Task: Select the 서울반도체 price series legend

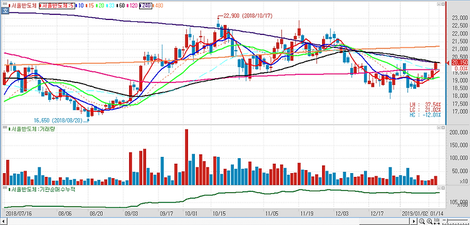Action: [23, 6]
